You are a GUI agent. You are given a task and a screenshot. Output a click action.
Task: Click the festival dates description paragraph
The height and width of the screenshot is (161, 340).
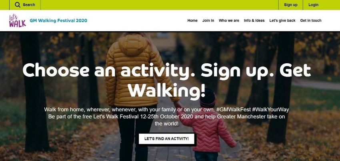pos(166,120)
